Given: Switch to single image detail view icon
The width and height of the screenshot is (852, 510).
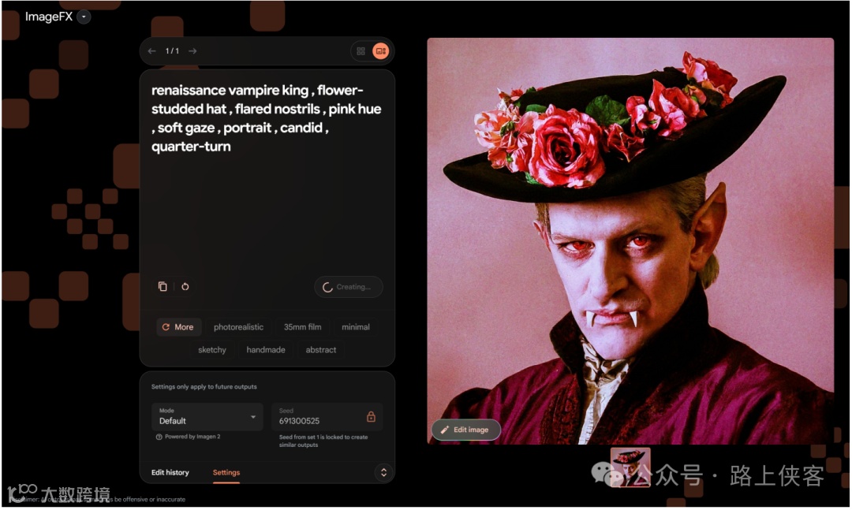Looking at the screenshot, I should click(x=380, y=51).
